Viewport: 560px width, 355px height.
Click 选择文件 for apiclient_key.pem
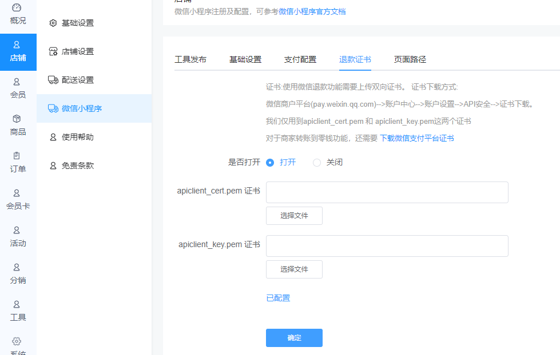point(294,269)
